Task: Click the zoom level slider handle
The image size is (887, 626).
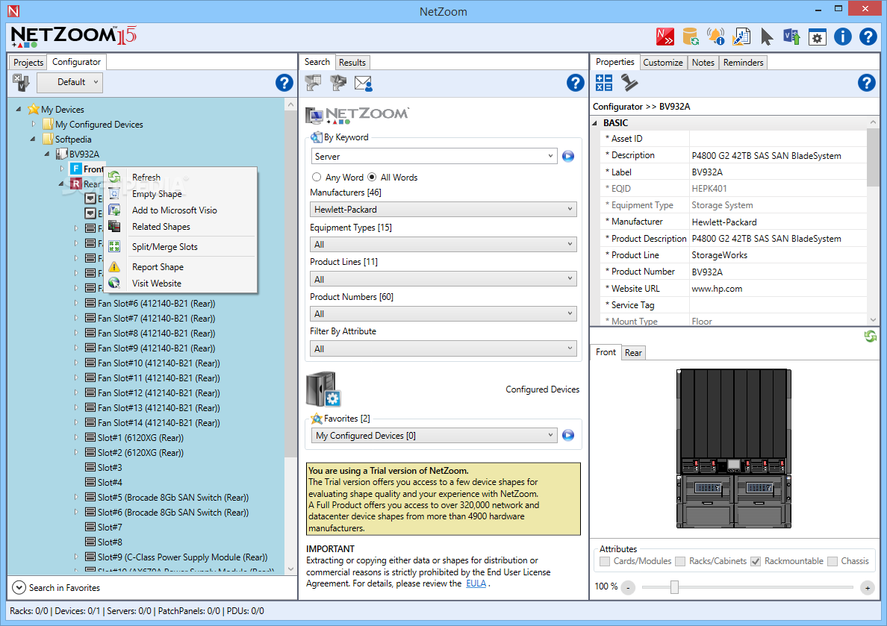Action: (674, 587)
